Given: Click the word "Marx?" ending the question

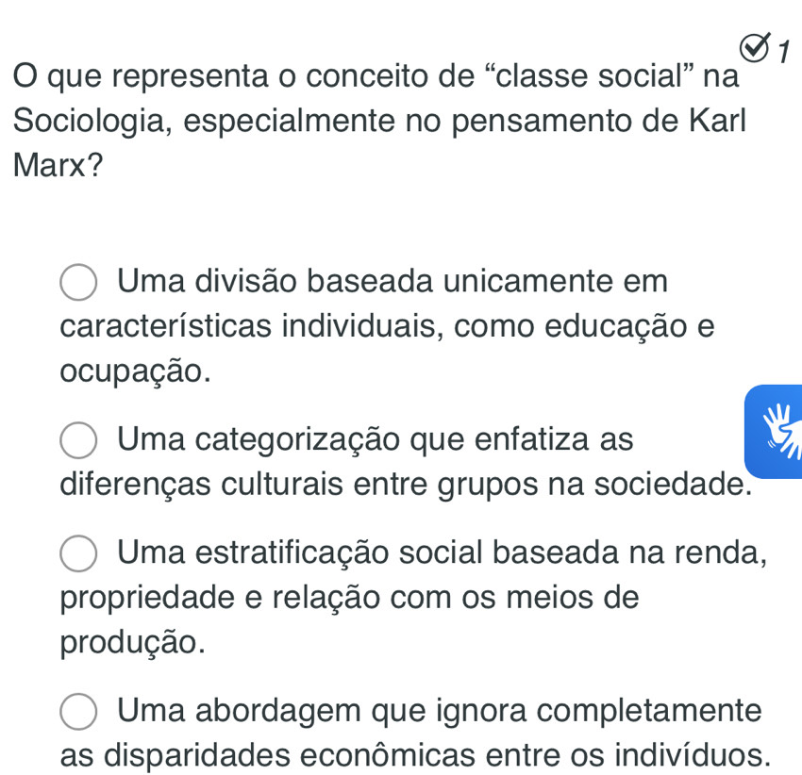Looking at the screenshot, I should pos(72,167).
